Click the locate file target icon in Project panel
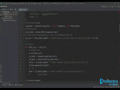 pyautogui.click(x=10, y=9)
